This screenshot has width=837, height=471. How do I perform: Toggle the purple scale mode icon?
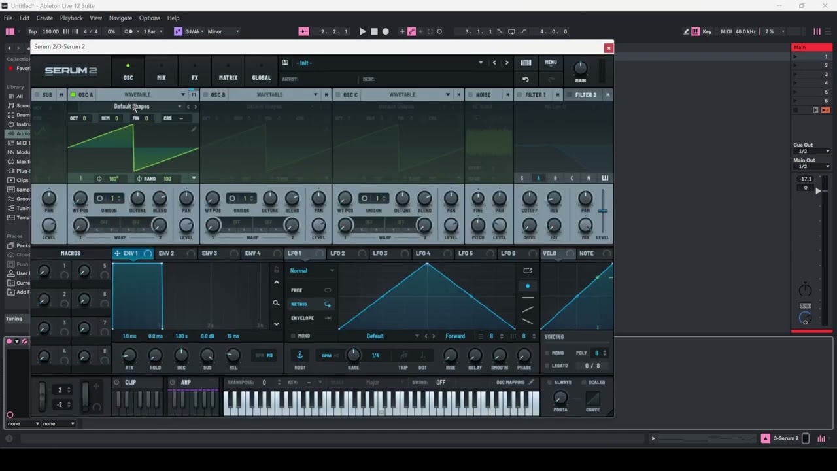[x=178, y=31]
